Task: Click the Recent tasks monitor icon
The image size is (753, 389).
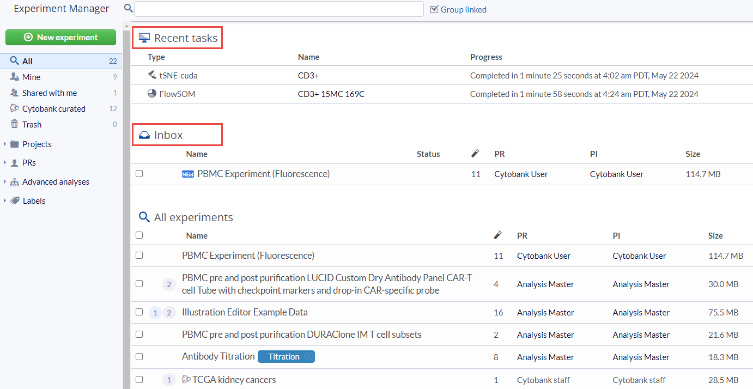Action: pos(144,38)
